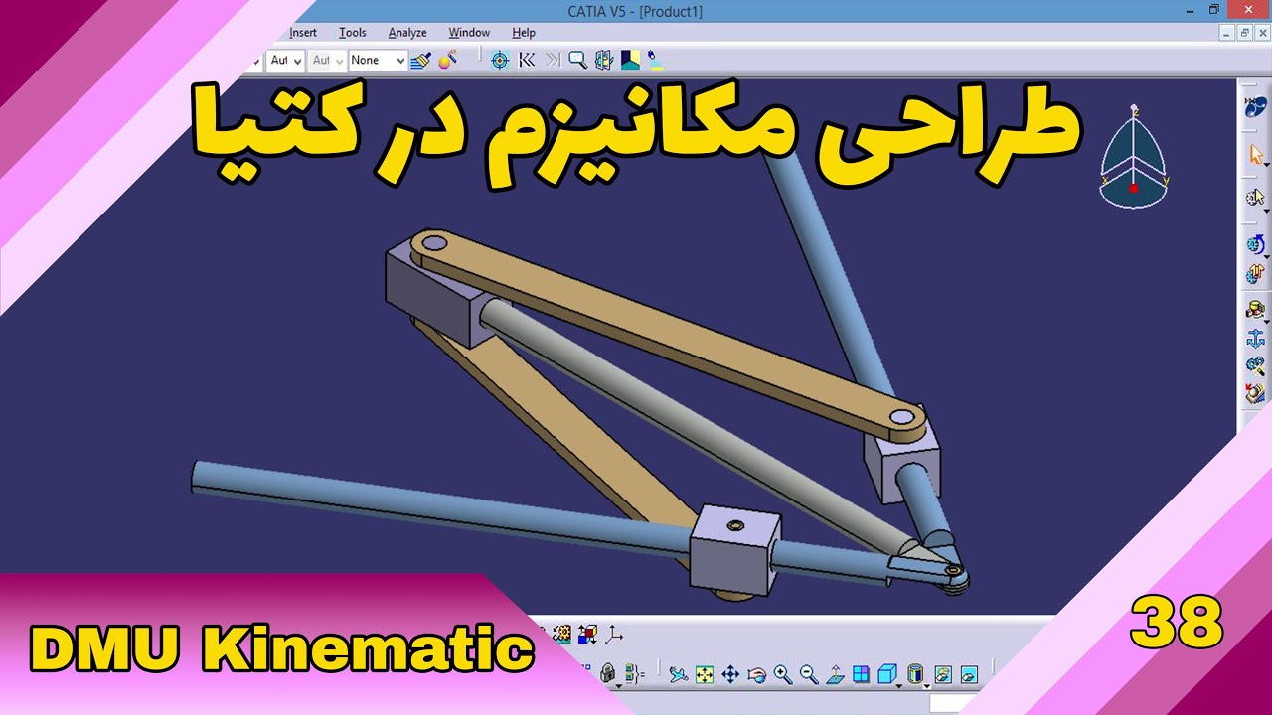Screen dimensions: 1272x715
Task: Expand the view mode flyout arrow
Action: pos(927,685)
